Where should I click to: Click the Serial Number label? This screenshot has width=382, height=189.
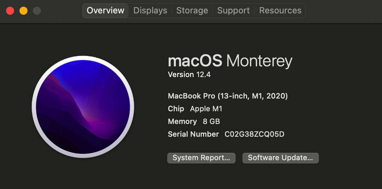pyautogui.click(x=193, y=134)
